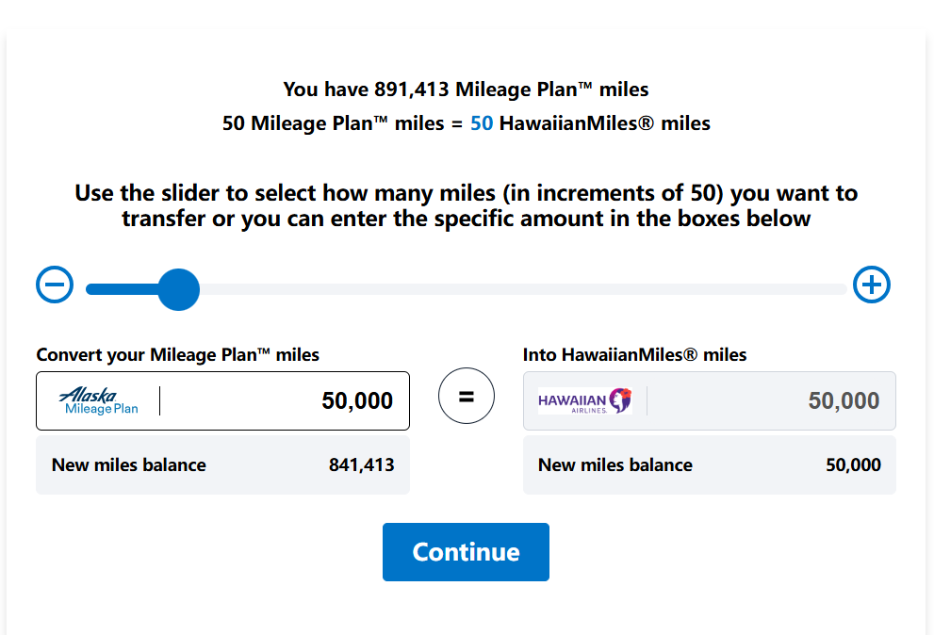Click the "You have 891,413" miles text
This screenshot has height=635, width=934.
tap(466, 90)
